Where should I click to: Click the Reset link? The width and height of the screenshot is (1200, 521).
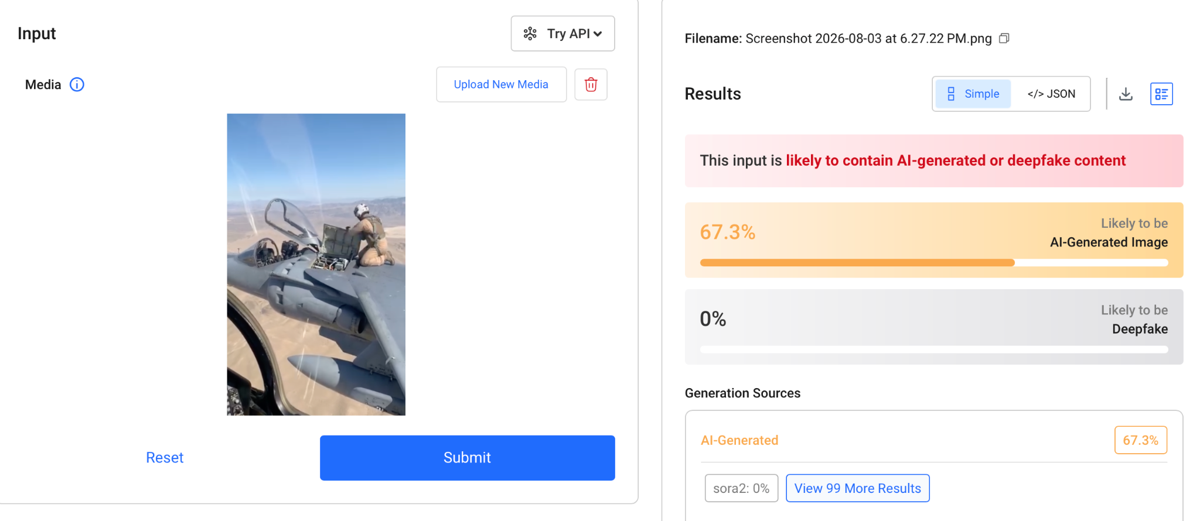[165, 458]
